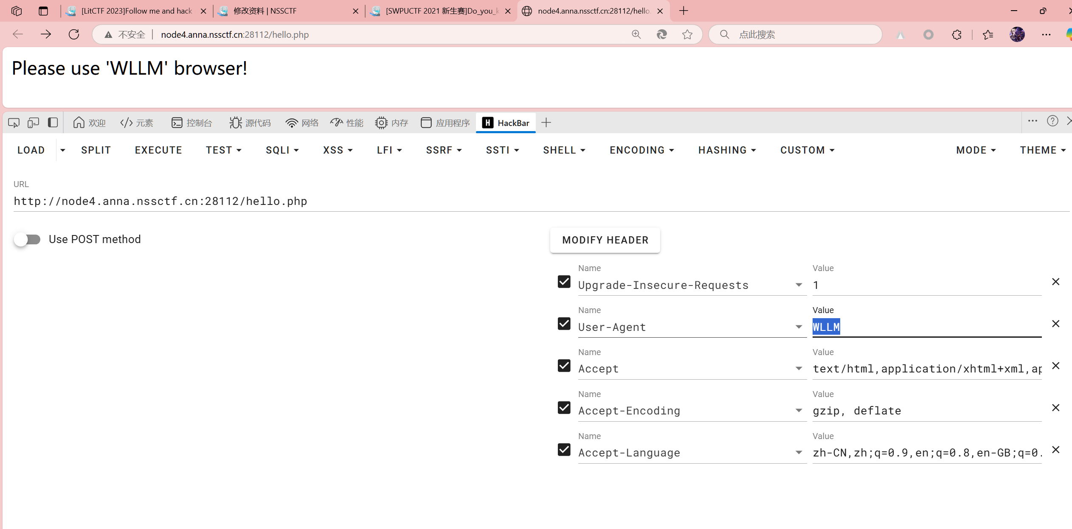Open the ENCODING dropdown menu
Screen dimensions: 1072x529
tap(642, 150)
